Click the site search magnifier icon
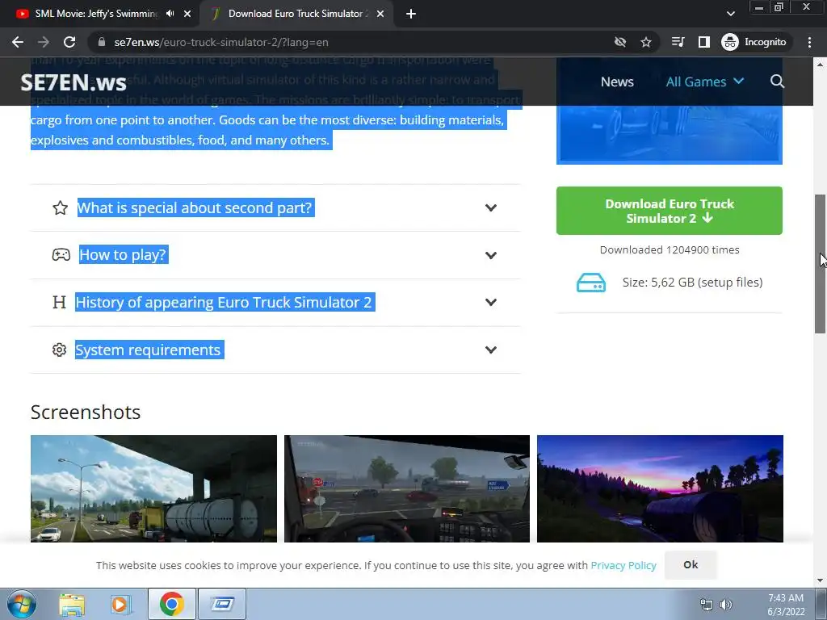Viewport: 827px width, 620px height. pos(777,82)
